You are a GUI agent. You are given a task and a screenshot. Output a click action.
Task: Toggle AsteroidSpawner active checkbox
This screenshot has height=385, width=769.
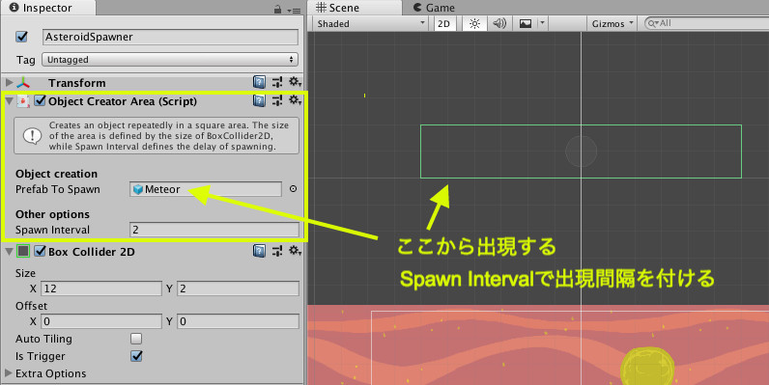pyautogui.click(x=21, y=37)
